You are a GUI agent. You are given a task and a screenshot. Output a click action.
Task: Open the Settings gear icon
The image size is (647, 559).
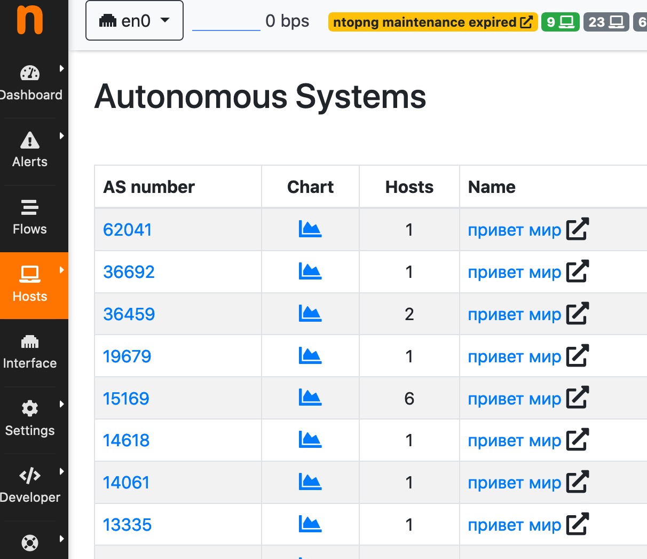[x=29, y=408]
